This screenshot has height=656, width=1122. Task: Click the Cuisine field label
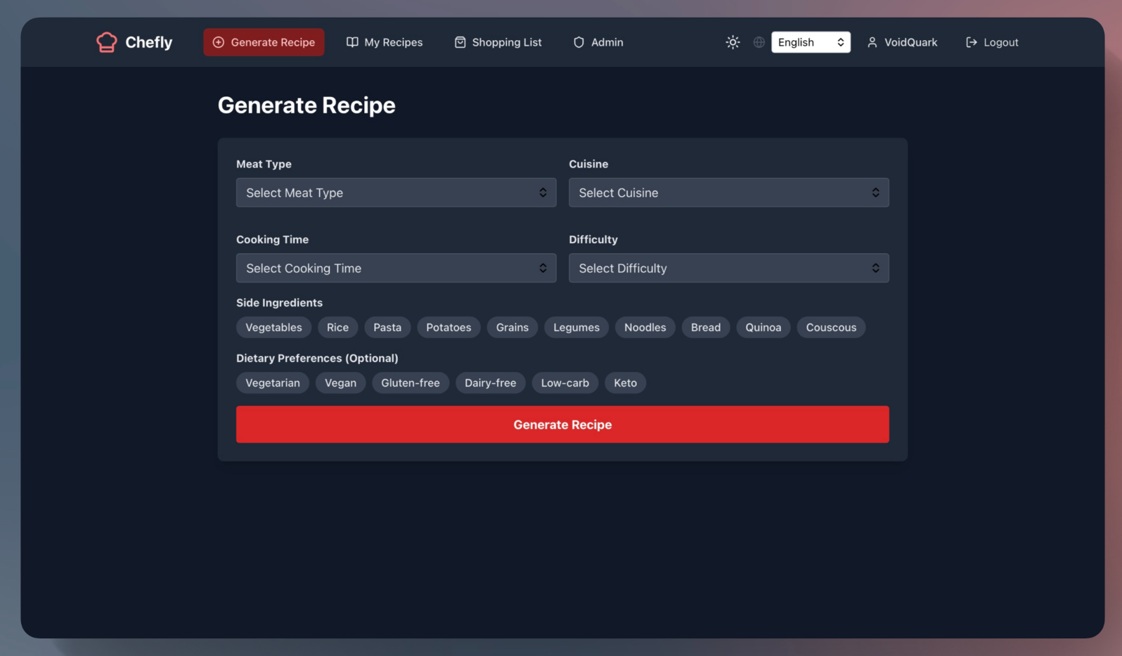[588, 164]
